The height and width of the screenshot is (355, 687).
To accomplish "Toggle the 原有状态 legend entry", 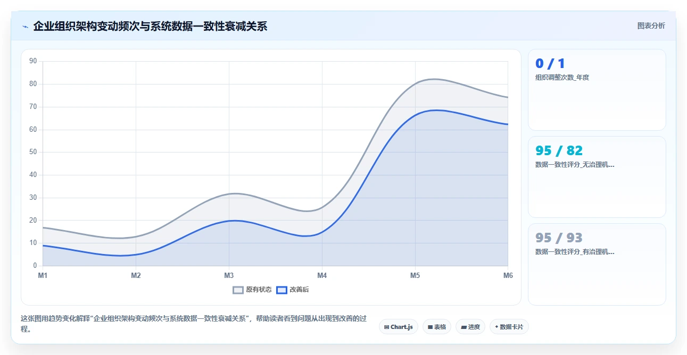I will click(252, 290).
